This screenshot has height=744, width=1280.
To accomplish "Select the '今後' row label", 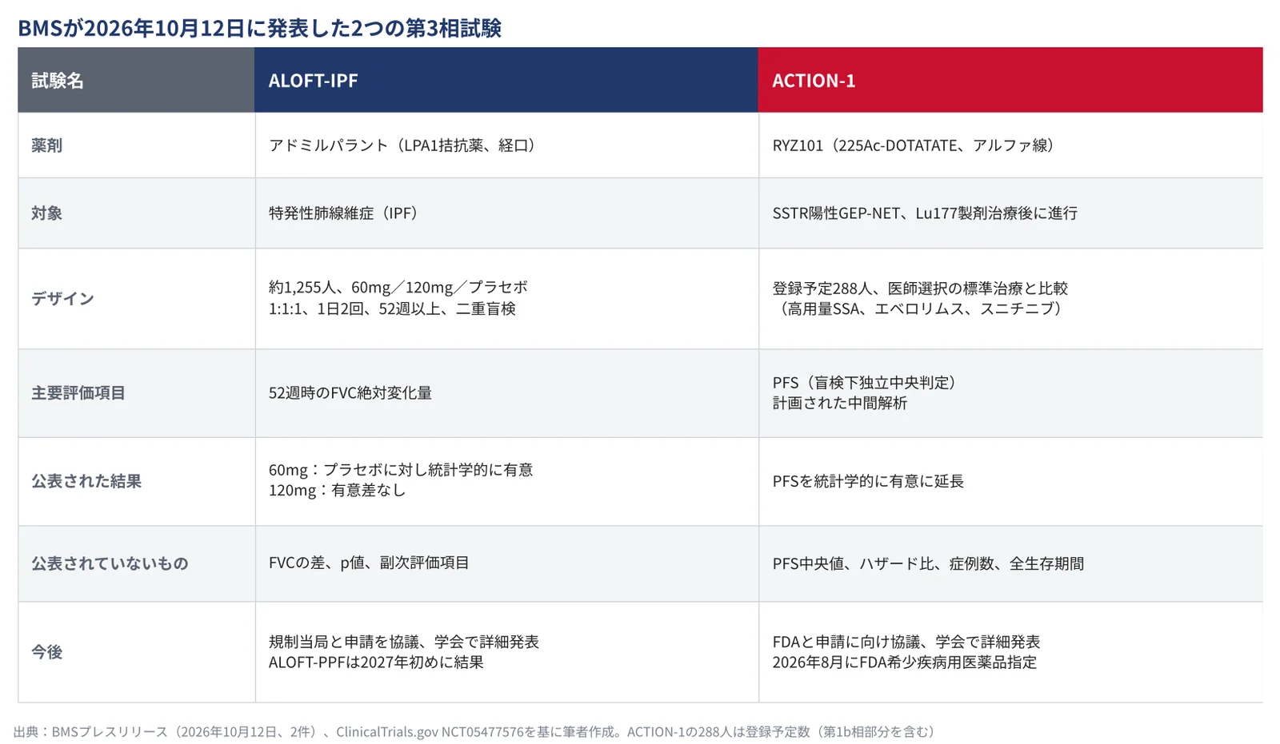I will tap(47, 652).
